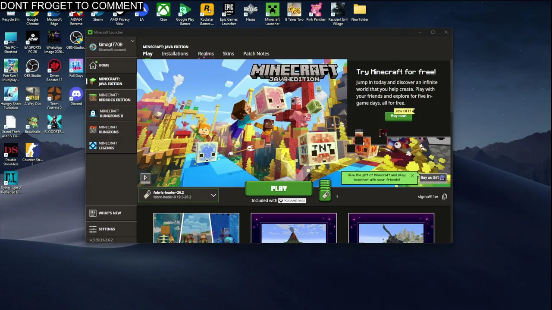Select the Discord desktop shortcut

coord(76,96)
